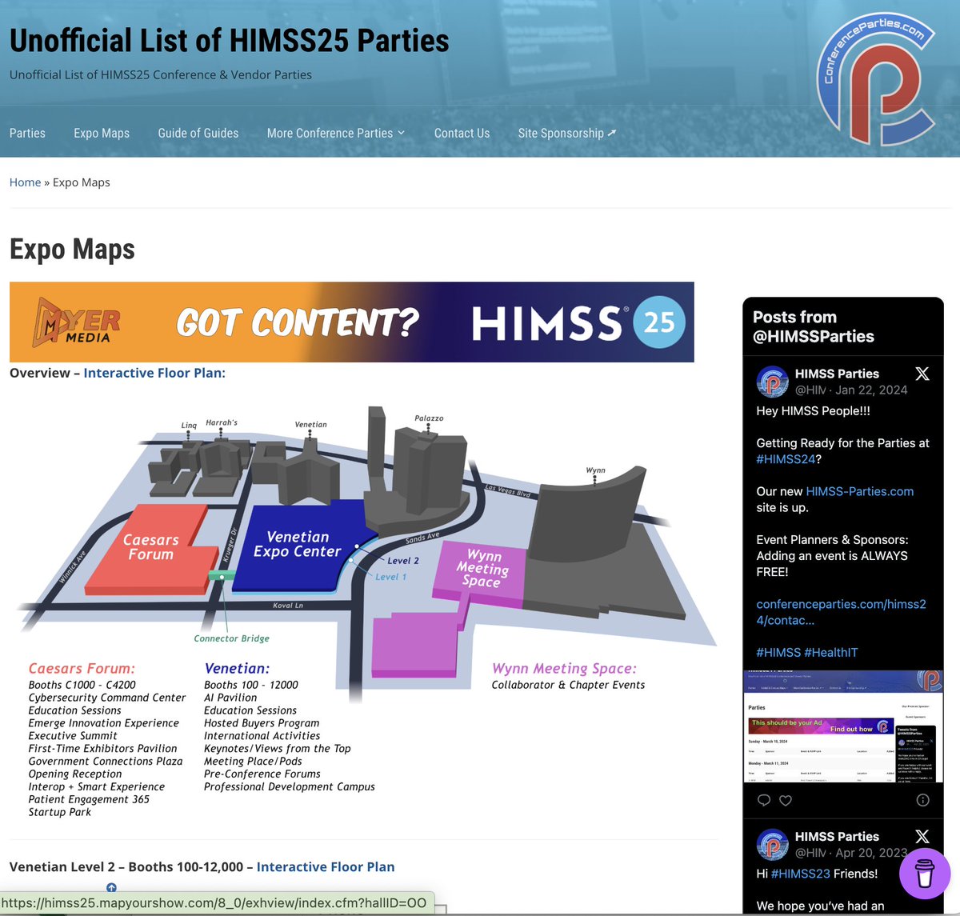This screenshot has width=960, height=916.
Task: Click the reply bubble icon under the tweet
Action: coord(764,800)
